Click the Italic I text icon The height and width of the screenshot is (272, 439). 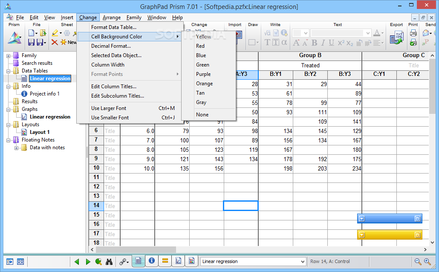click(x=323, y=43)
